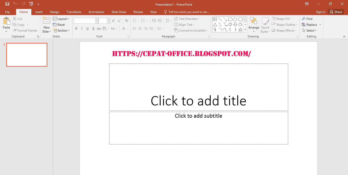The height and width of the screenshot is (175, 348).
Task: Open the Font Color swatch
Action: pos(123,29)
